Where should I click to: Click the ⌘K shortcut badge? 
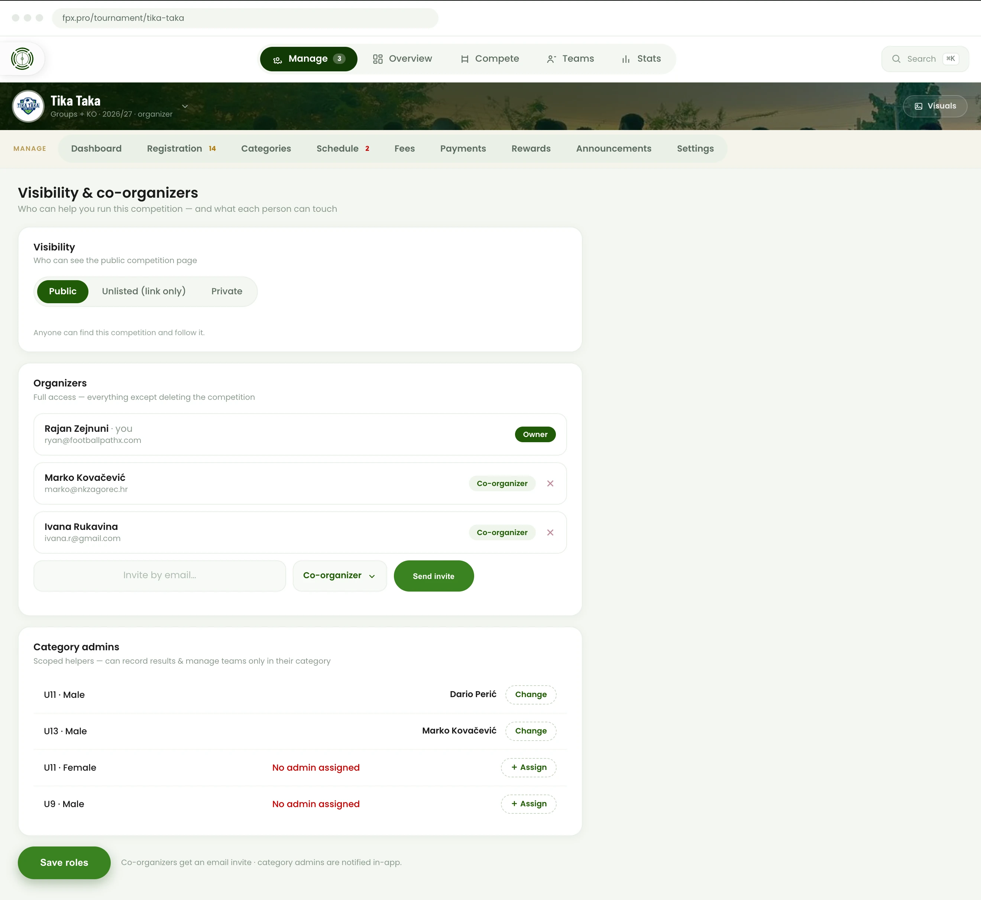pos(951,59)
